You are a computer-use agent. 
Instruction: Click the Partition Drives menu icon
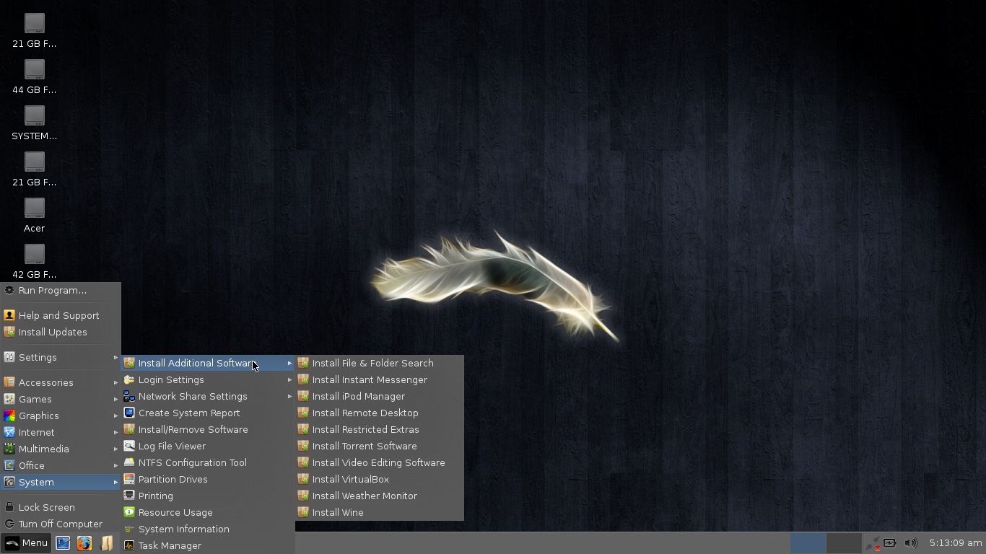pos(129,479)
